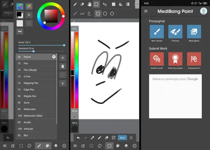The width and height of the screenshot is (210, 150).
Task: Open the color palette grid tab
Action: pyautogui.click(x=29, y=6)
